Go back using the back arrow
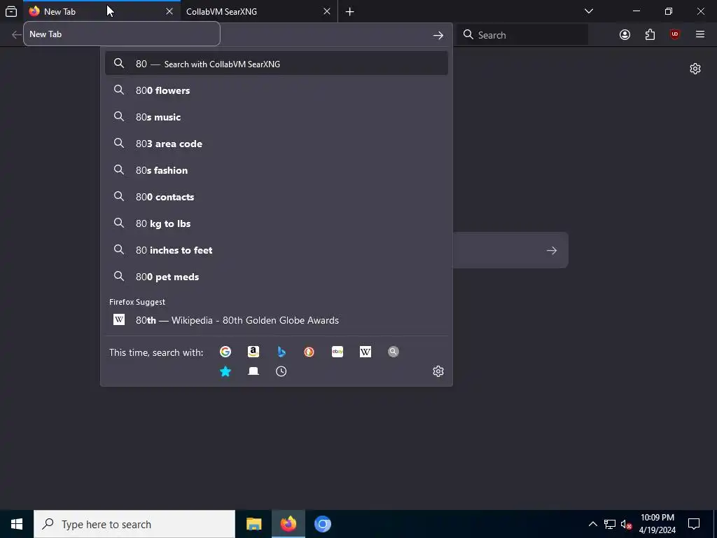This screenshot has height=538, width=717. pos(17,35)
